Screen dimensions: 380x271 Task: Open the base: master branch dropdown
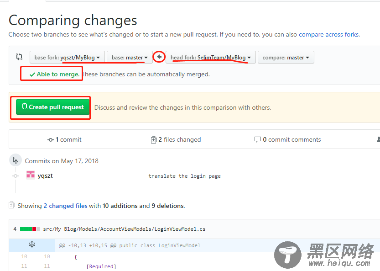point(130,57)
